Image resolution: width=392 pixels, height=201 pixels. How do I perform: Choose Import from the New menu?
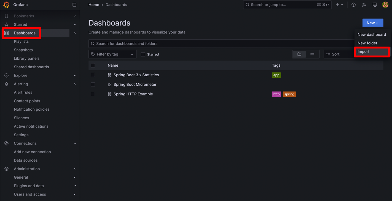click(363, 52)
